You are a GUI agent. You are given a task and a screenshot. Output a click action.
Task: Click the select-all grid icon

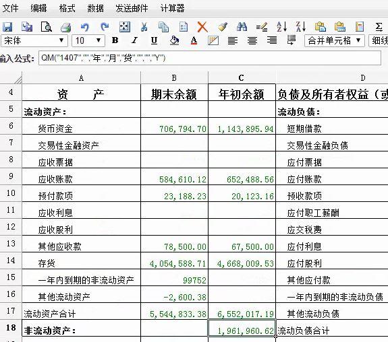[124, 27]
